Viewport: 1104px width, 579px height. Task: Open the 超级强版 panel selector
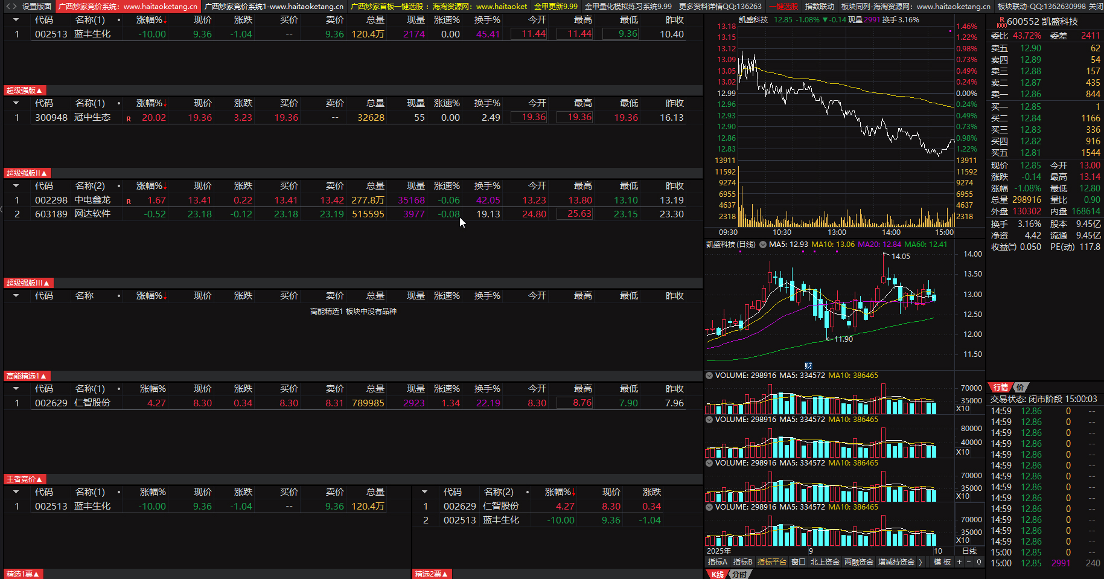(x=24, y=91)
